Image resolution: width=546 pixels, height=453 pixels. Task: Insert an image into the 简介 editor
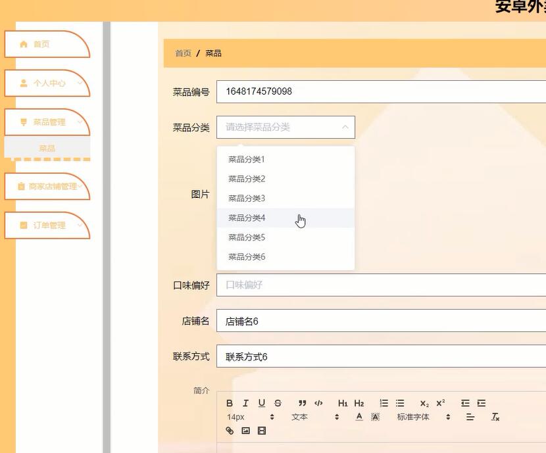(245, 431)
